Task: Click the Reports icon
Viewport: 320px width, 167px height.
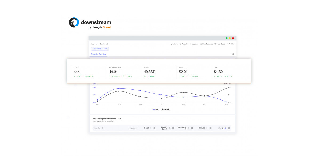Action: point(181,44)
